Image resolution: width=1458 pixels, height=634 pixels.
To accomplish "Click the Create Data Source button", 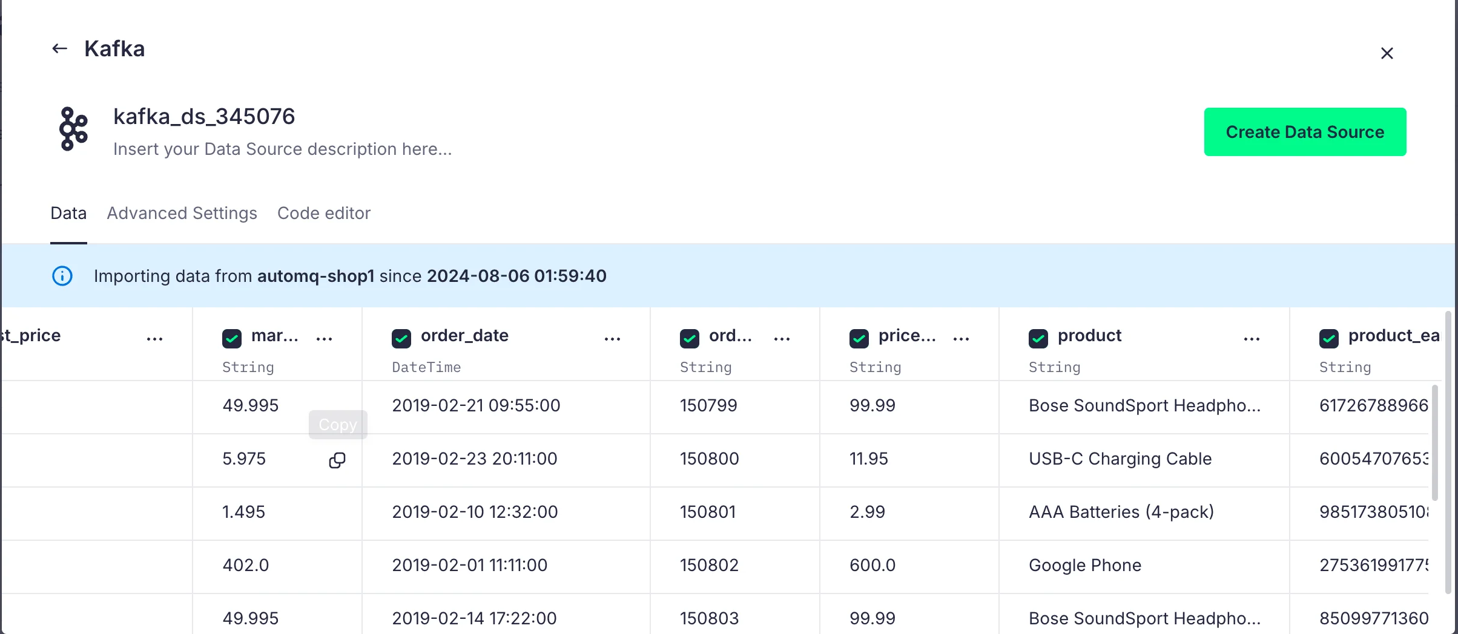I will 1305,132.
